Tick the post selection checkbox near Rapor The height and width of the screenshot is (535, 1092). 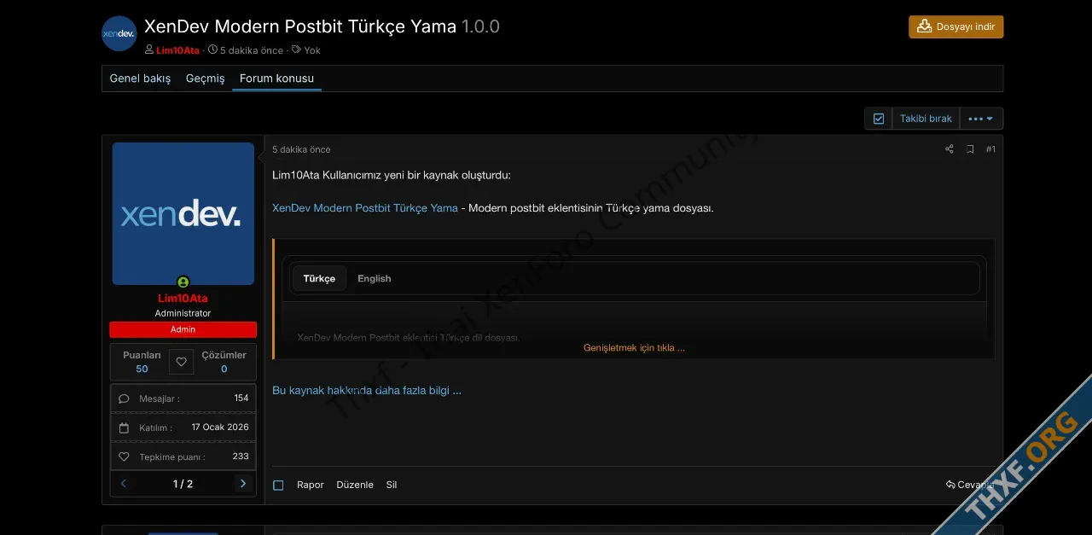[x=278, y=486]
